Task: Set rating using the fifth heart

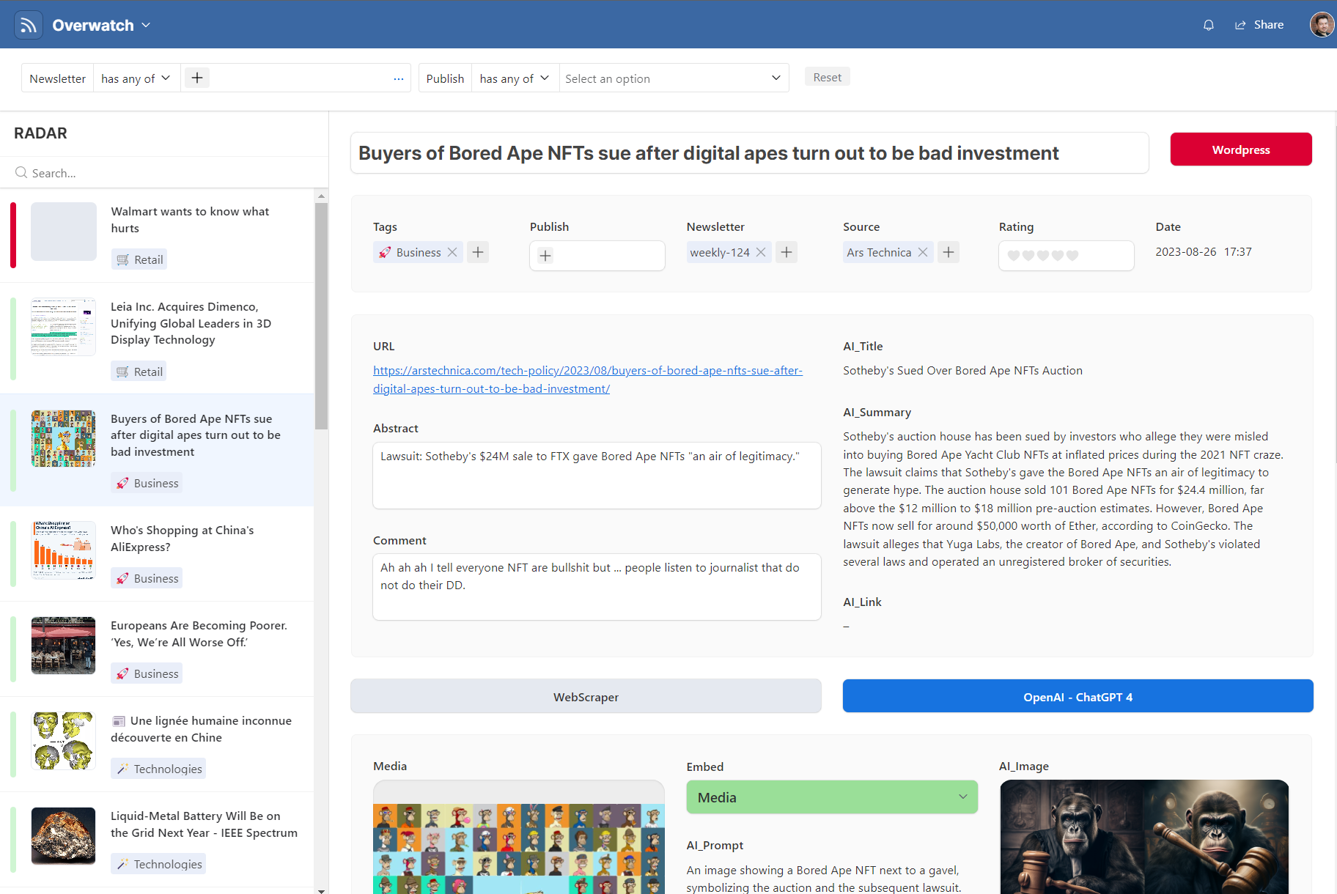Action: (1072, 256)
